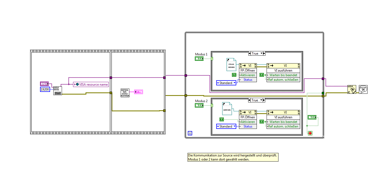Image resolution: width=377 pixels, height=174 pixels.
Task: Click the while loop iteration terminal i
Action: pyautogui.click(x=190, y=133)
